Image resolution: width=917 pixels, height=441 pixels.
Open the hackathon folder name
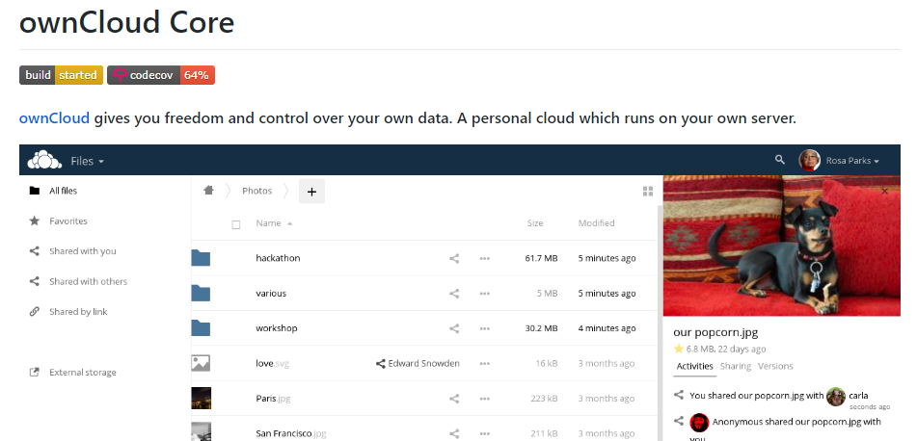[x=278, y=258]
